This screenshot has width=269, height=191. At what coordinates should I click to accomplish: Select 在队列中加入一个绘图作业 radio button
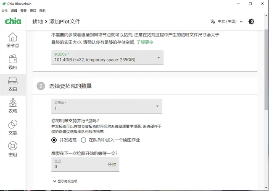84,140
